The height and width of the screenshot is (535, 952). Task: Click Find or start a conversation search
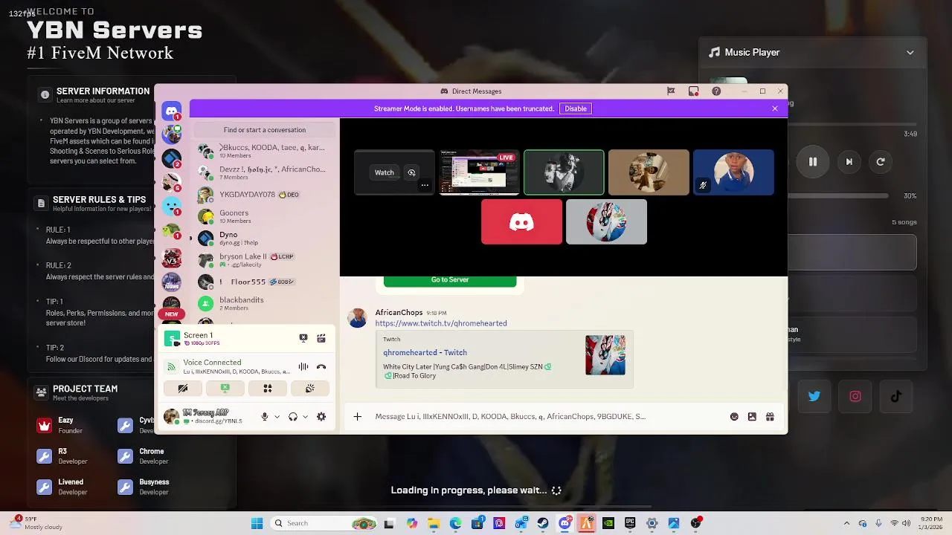pos(265,130)
